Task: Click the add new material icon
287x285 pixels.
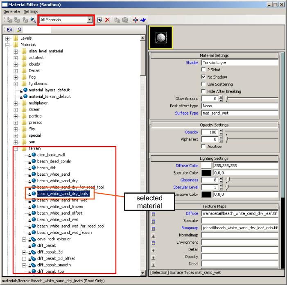Action: [100, 20]
